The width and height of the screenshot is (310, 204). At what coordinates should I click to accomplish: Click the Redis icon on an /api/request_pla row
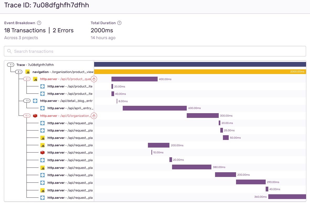tap(42, 152)
